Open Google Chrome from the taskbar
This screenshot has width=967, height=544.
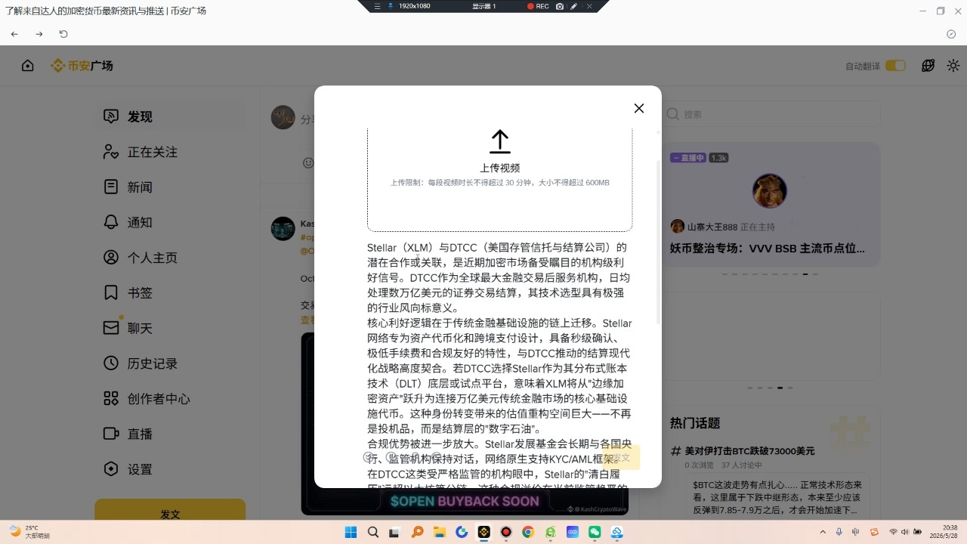click(528, 532)
